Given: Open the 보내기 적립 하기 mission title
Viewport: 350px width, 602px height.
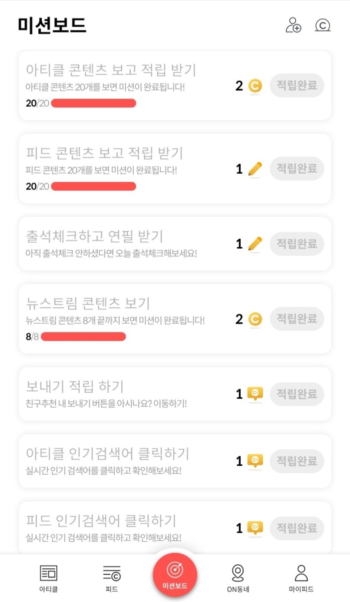Looking at the screenshot, I should click(x=75, y=386).
